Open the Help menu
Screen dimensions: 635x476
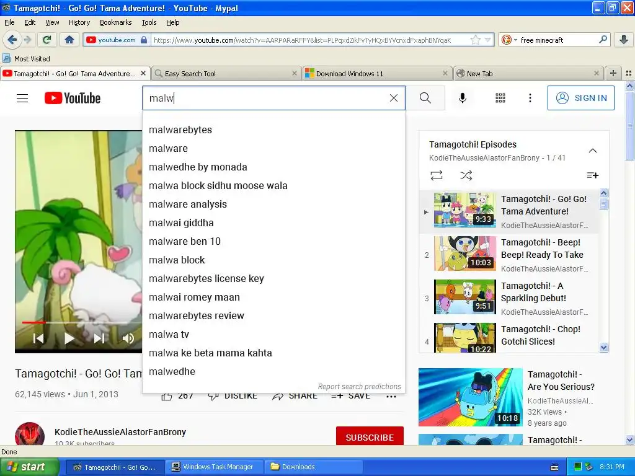(172, 22)
